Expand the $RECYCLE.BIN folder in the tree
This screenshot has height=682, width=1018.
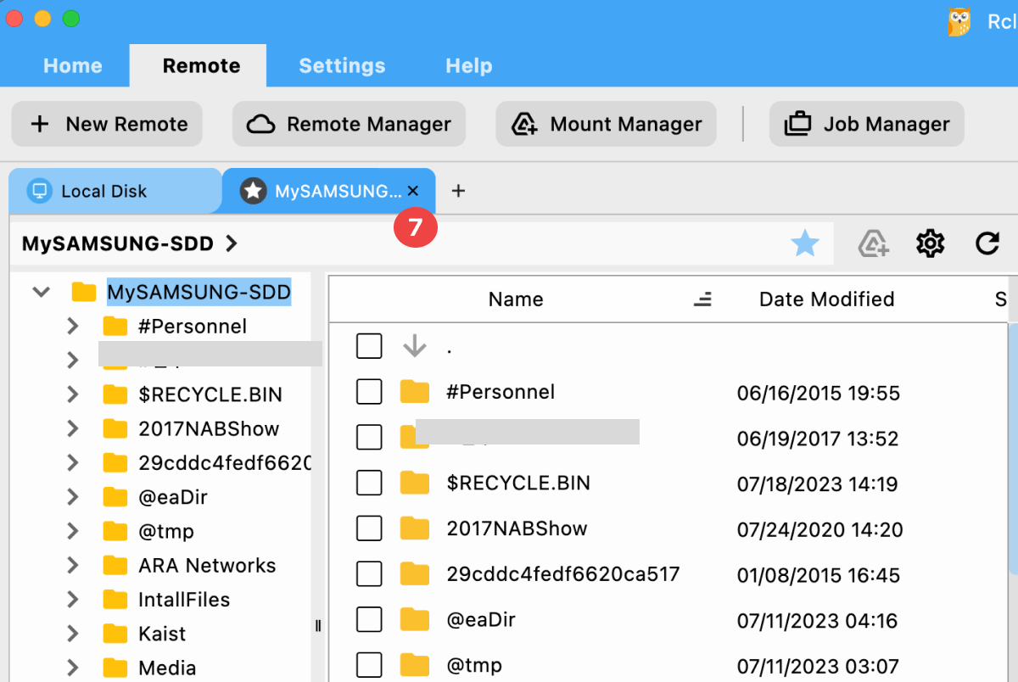[73, 394]
